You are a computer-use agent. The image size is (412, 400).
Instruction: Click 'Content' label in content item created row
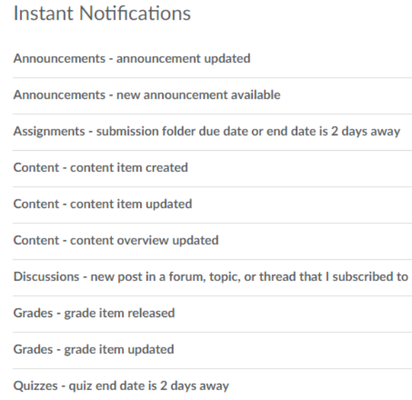tap(36, 168)
